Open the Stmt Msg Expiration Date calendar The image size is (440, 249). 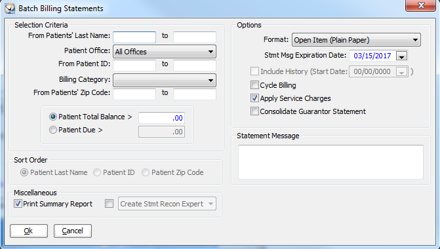coord(401,56)
